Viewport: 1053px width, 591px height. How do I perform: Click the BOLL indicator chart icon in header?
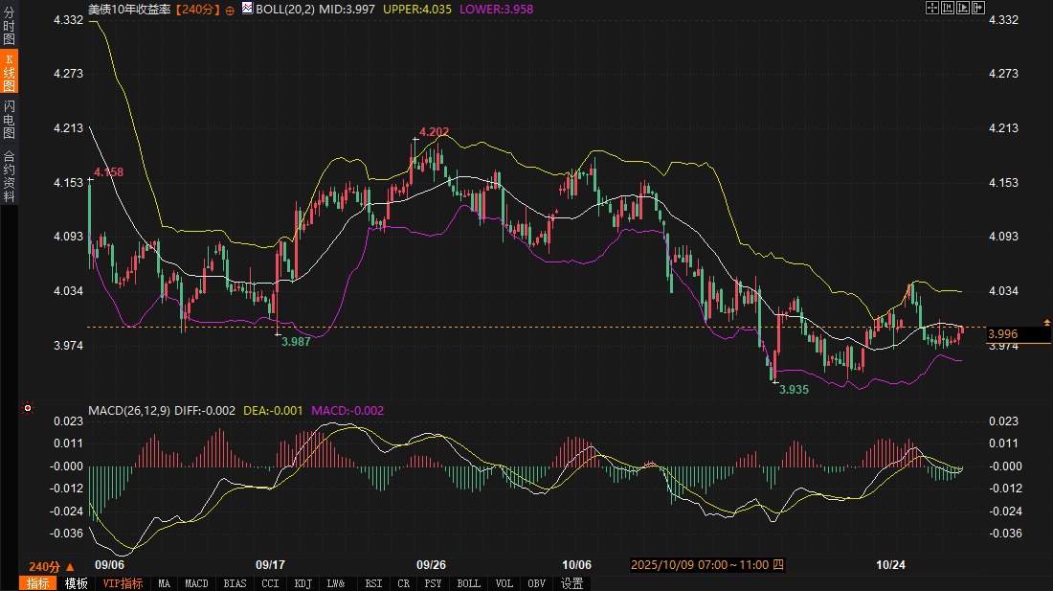(246, 9)
